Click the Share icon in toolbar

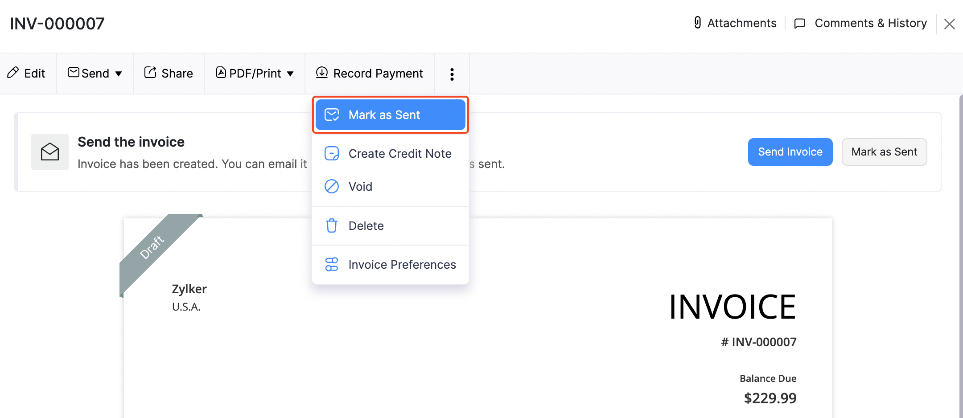[x=150, y=73]
